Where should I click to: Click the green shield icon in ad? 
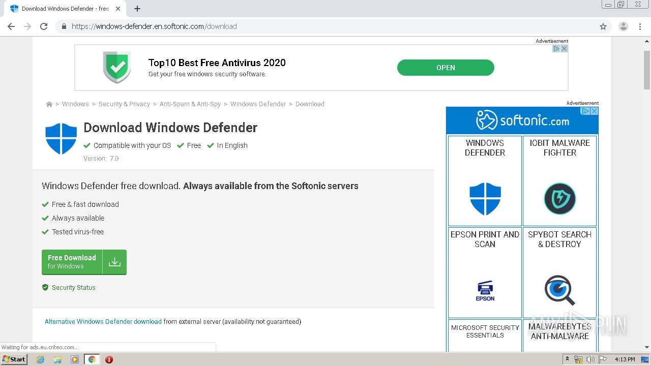(x=117, y=67)
